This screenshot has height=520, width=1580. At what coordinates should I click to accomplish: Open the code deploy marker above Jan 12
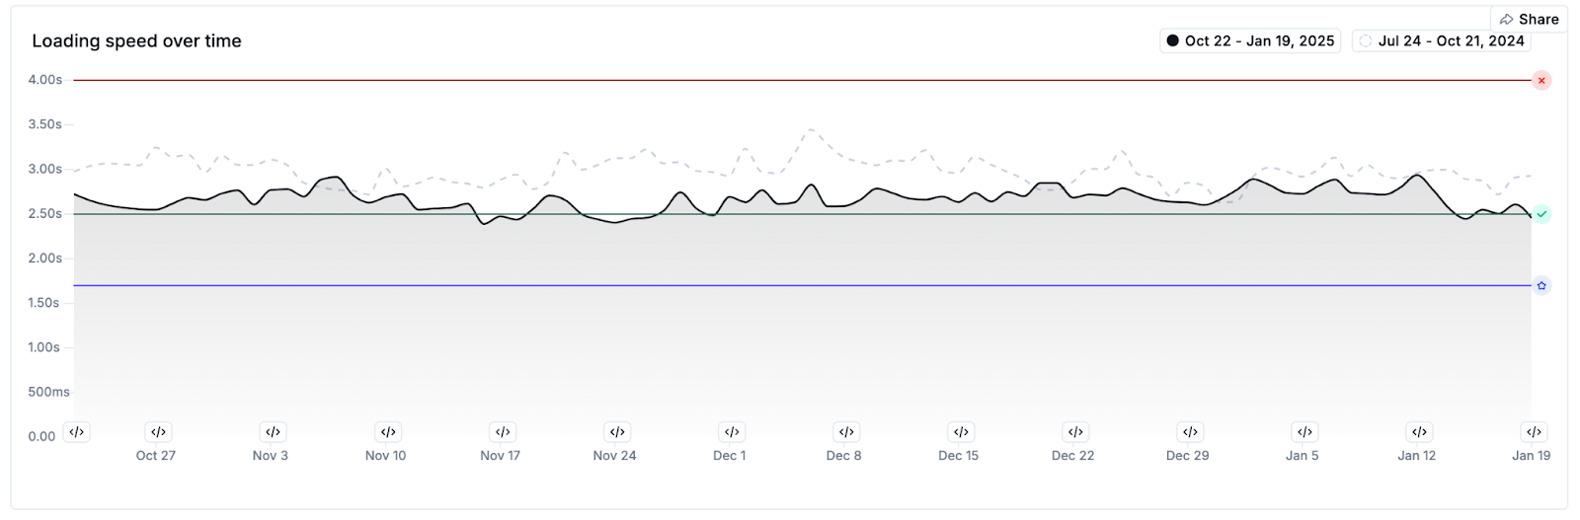click(1419, 432)
